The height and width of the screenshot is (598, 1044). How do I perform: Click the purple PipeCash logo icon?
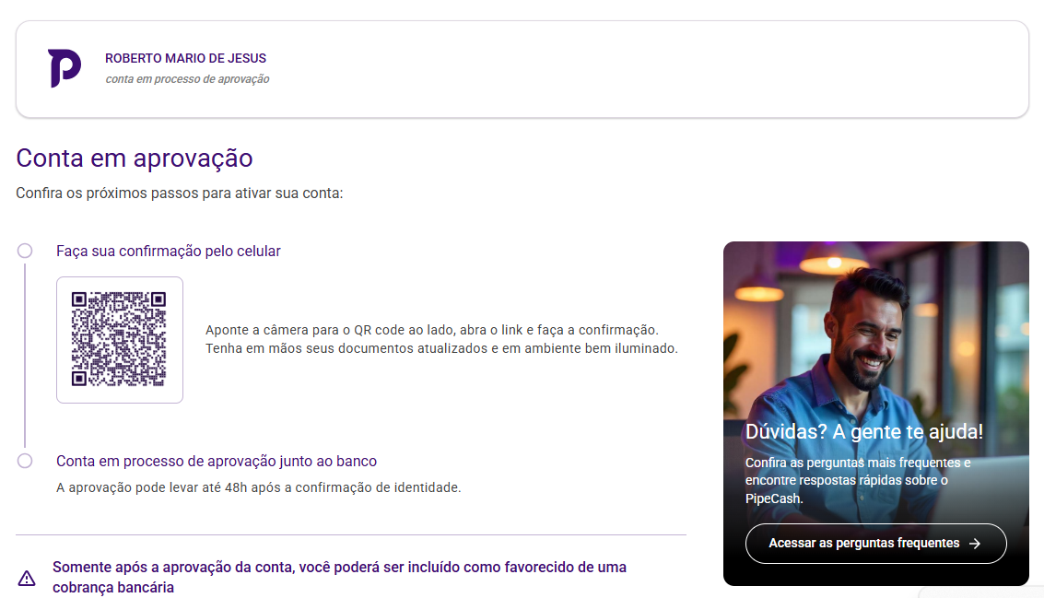(65, 69)
